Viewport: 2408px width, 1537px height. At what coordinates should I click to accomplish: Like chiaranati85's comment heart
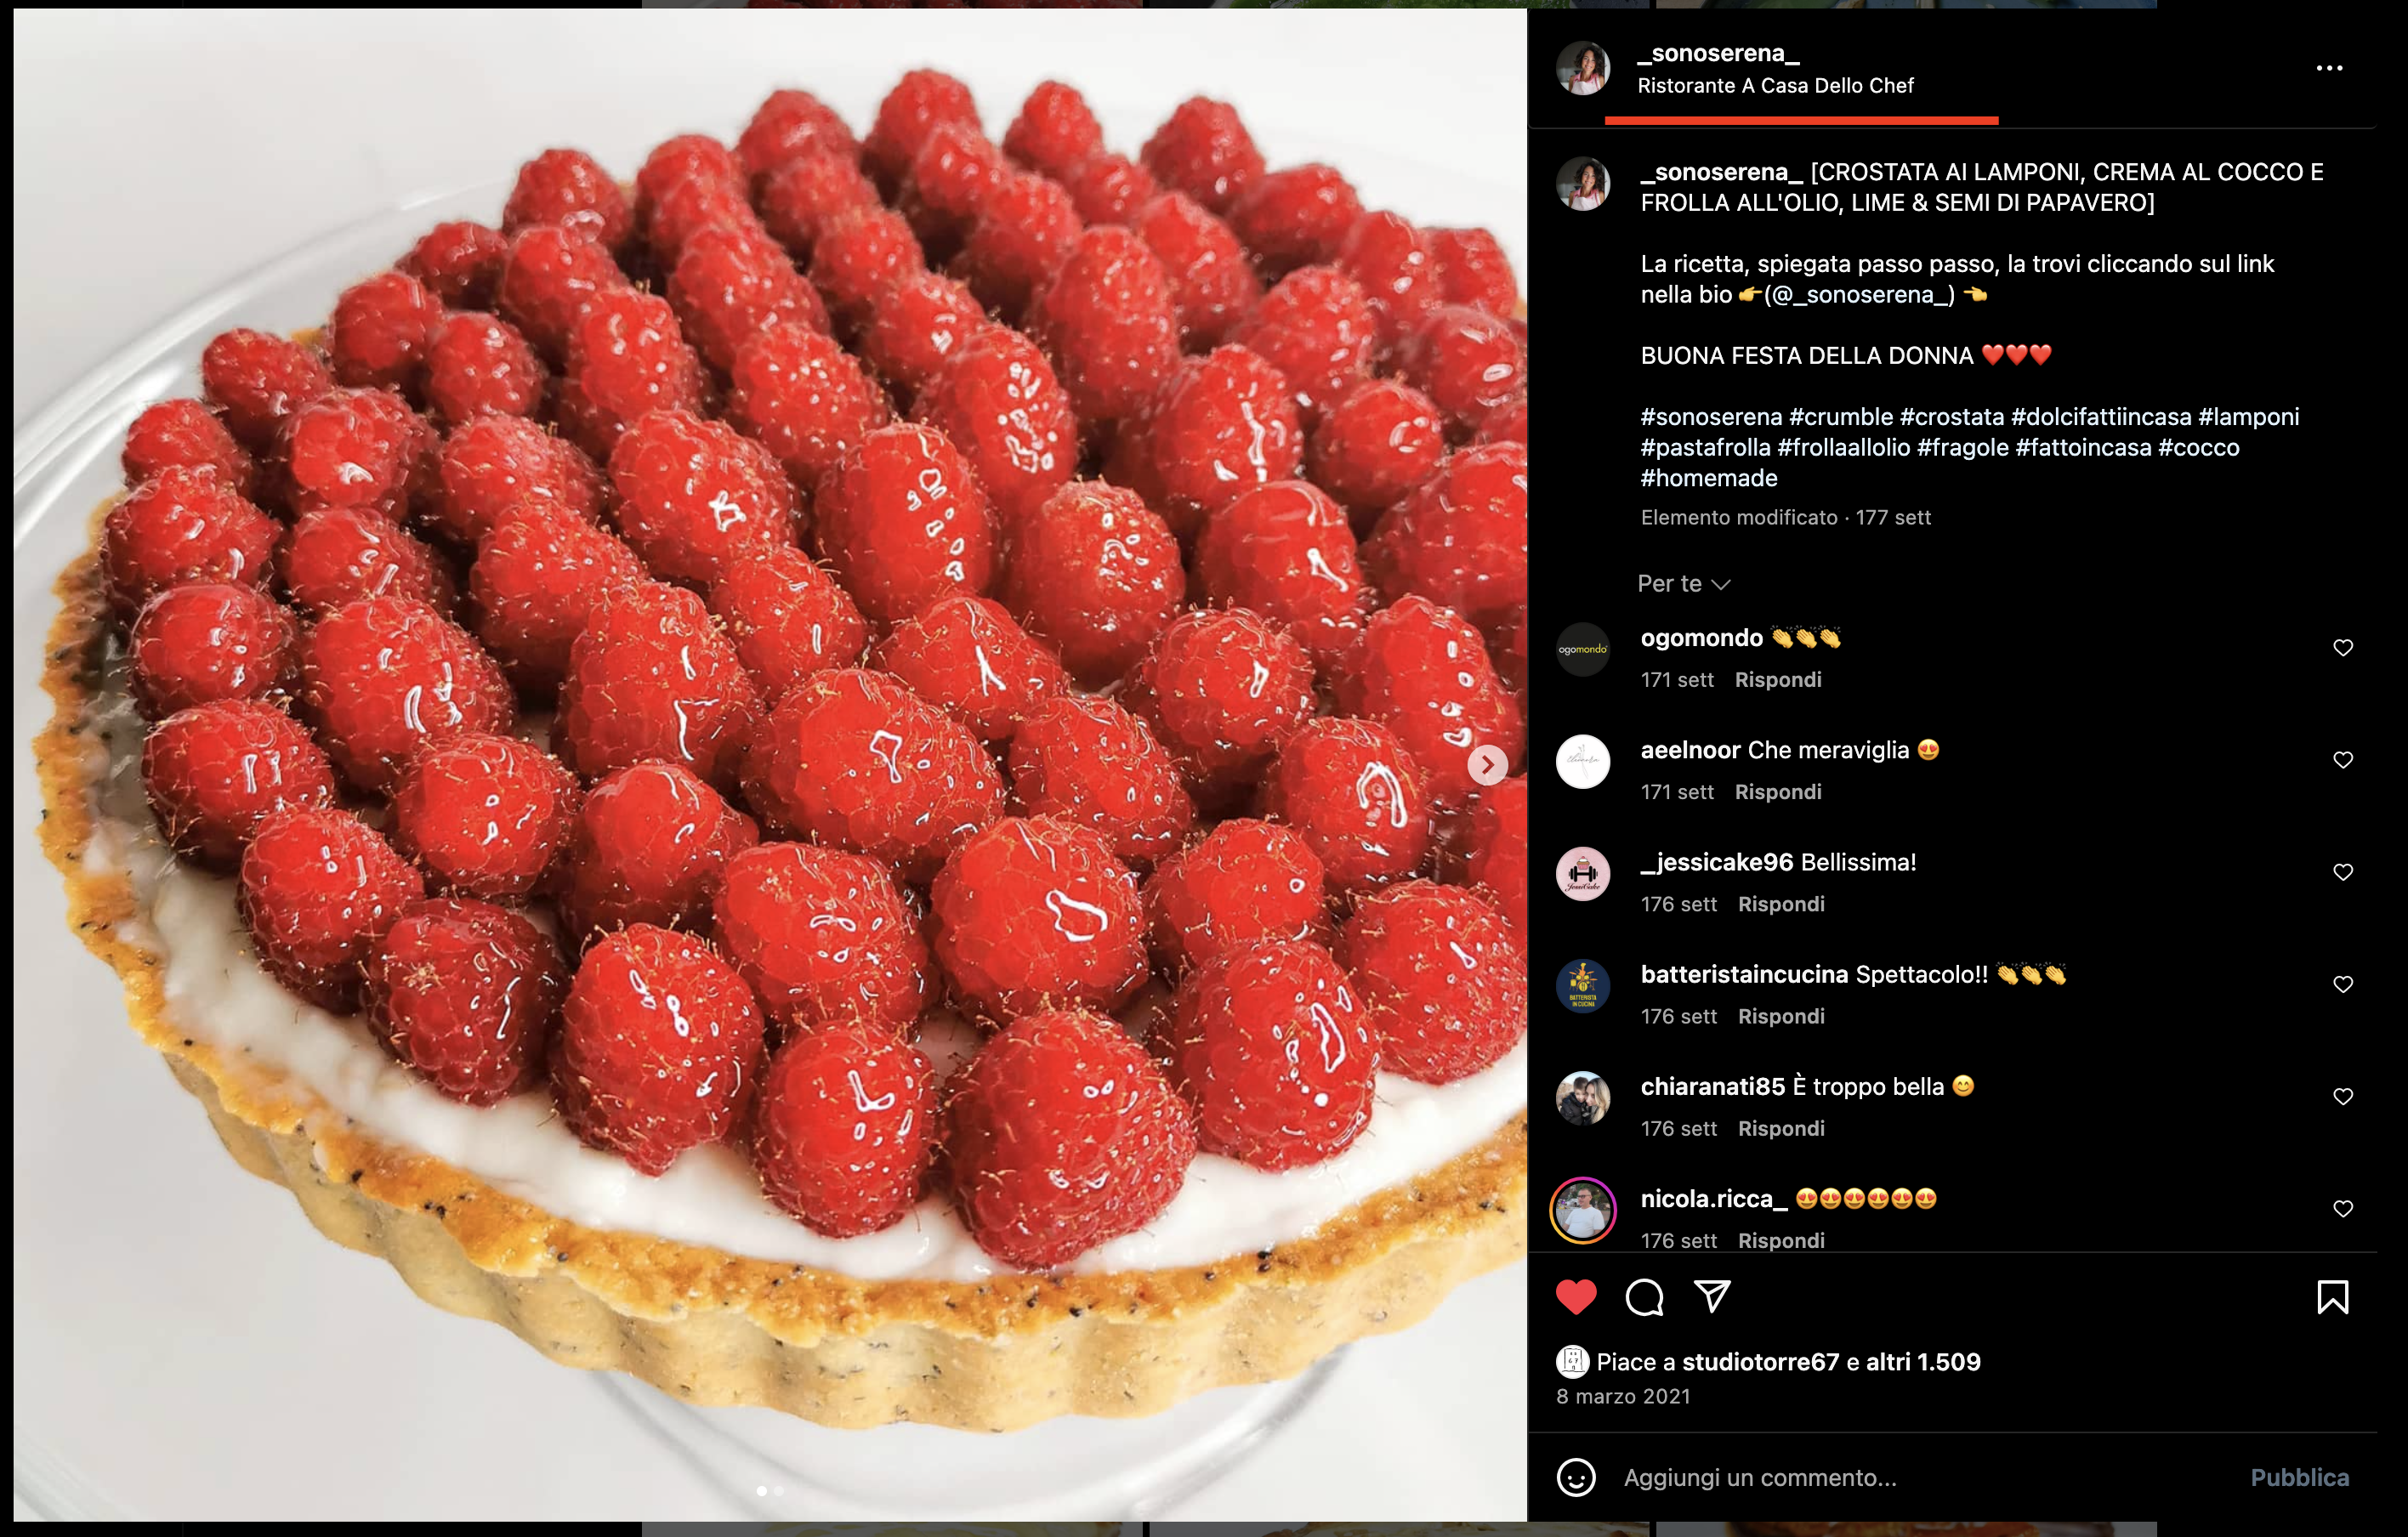pos(2343,1096)
